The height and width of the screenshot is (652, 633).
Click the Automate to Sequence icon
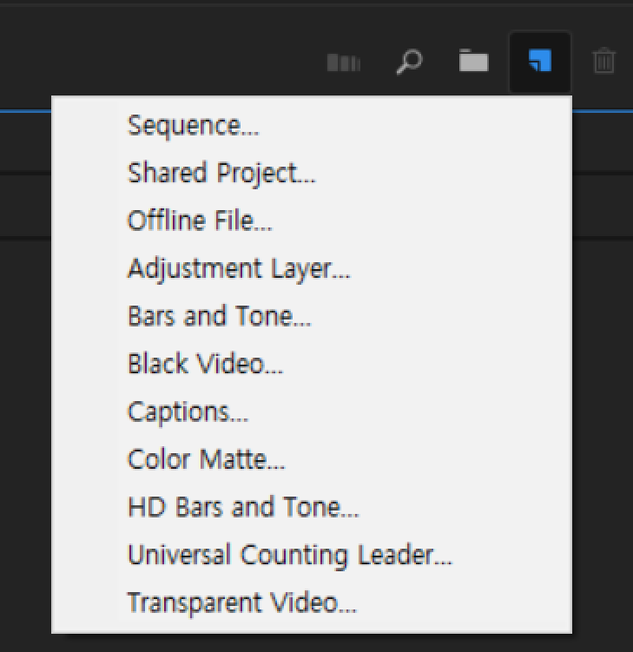tap(344, 63)
